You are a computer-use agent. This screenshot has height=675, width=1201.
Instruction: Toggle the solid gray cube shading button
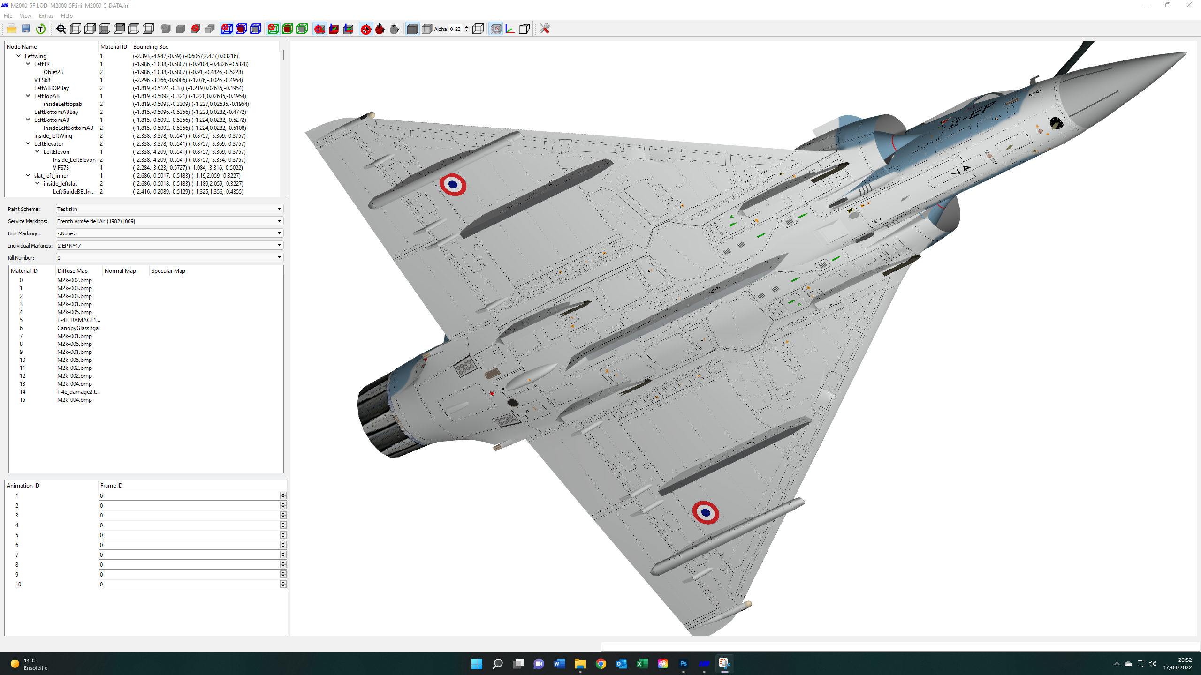412,29
